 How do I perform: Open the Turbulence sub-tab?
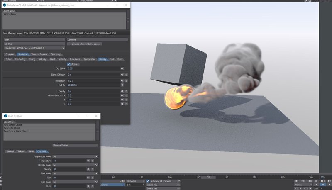tap(75, 59)
